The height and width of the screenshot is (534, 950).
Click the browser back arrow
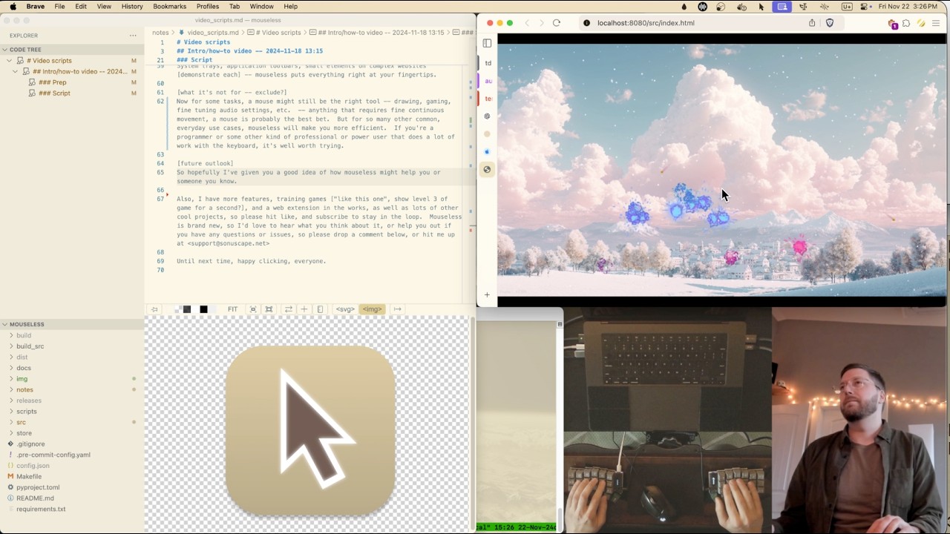point(527,23)
